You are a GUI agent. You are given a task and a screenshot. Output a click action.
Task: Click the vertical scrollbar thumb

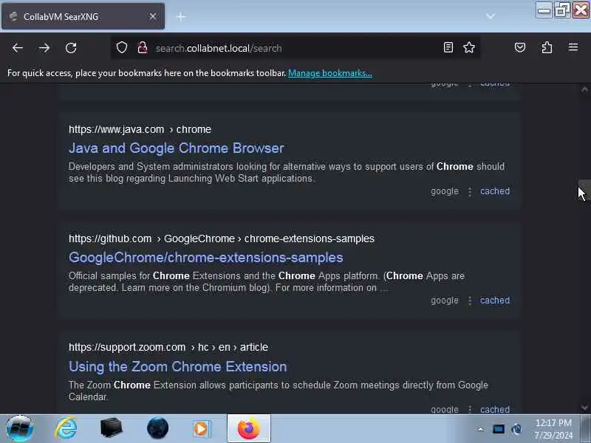coord(584,190)
